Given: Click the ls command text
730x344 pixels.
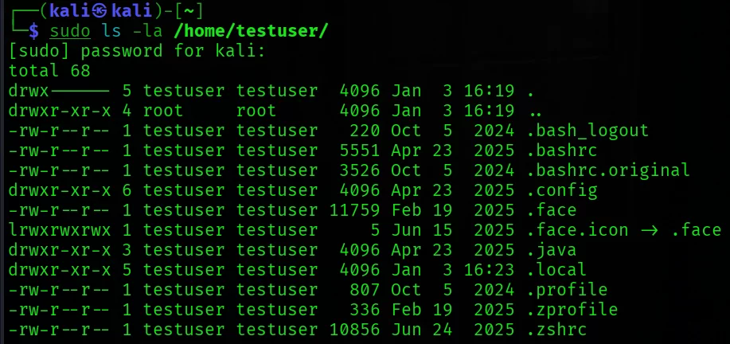Looking at the screenshot, I should coord(112,31).
